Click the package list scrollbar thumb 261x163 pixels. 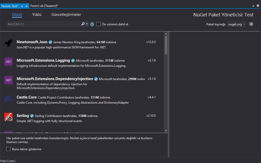point(166,45)
